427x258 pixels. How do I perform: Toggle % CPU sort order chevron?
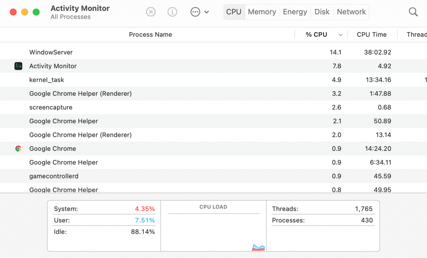click(x=340, y=35)
